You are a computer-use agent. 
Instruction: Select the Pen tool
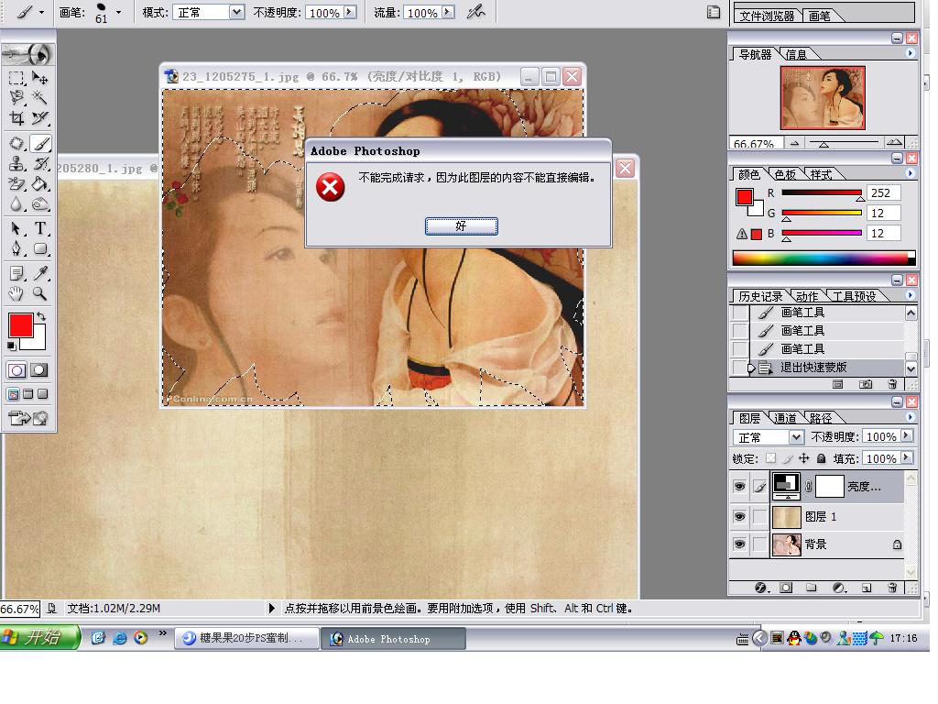[16, 248]
